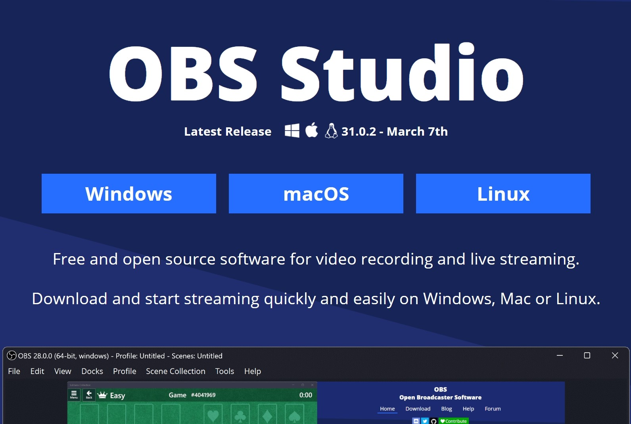Click the OBS logo in the window title bar
This screenshot has width=631, height=424.
pos(12,355)
